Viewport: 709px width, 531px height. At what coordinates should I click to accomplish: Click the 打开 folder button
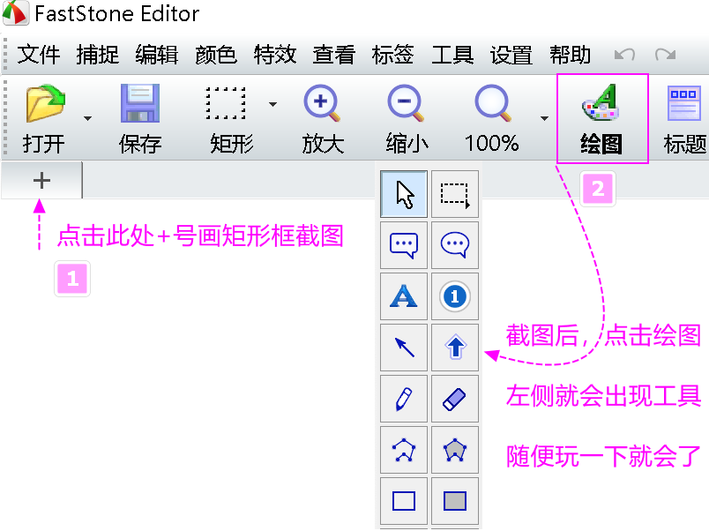44,118
